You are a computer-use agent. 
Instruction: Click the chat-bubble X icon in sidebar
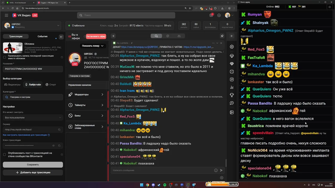pos(232,103)
